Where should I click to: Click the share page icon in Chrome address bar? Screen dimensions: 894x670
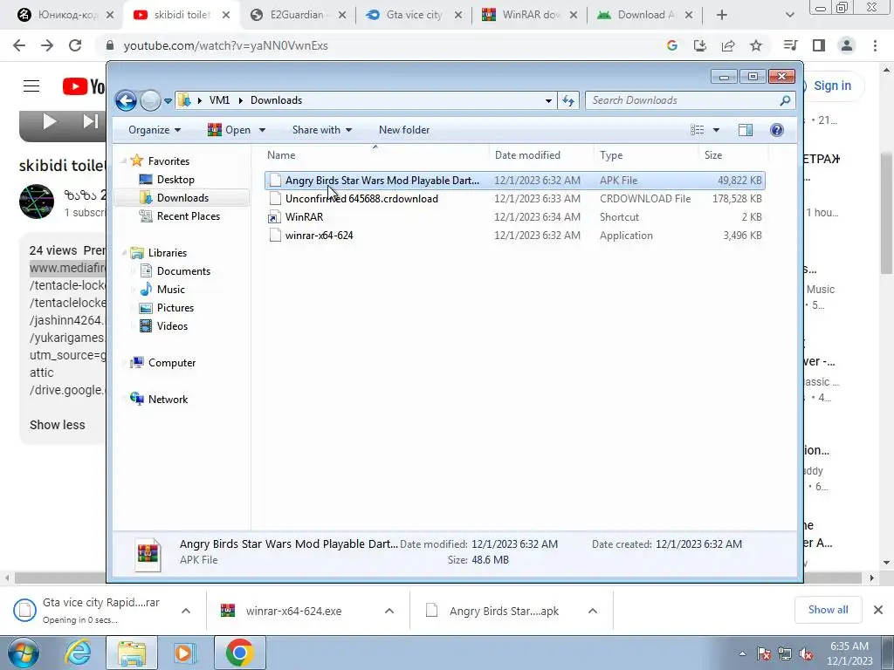click(728, 45)
